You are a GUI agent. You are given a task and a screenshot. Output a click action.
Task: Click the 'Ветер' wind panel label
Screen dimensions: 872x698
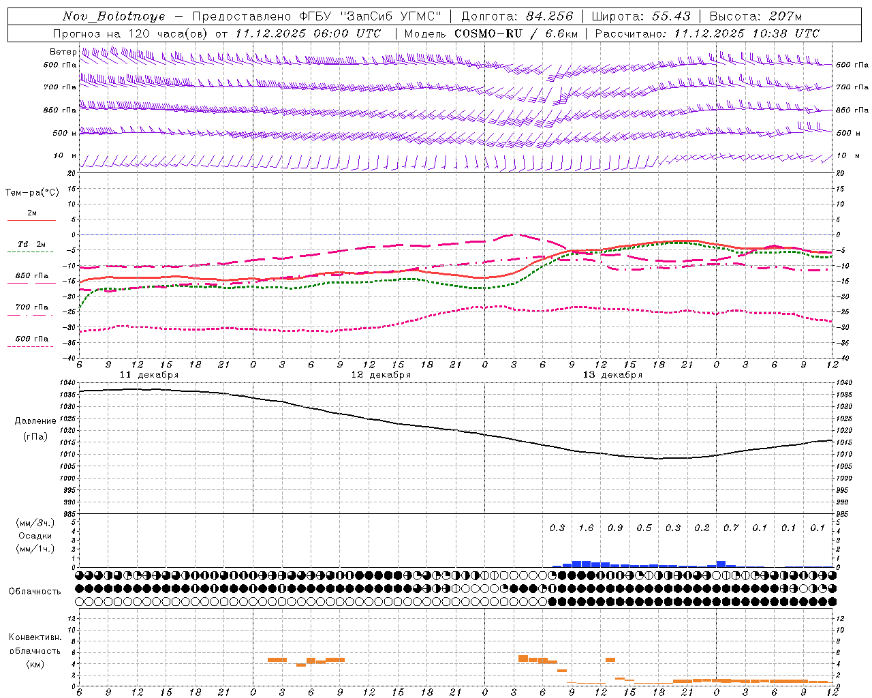[x=63, y=52]
